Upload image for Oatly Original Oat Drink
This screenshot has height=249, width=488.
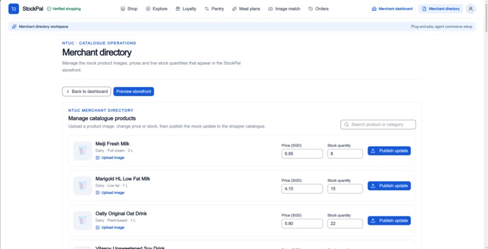coord(110,228)
